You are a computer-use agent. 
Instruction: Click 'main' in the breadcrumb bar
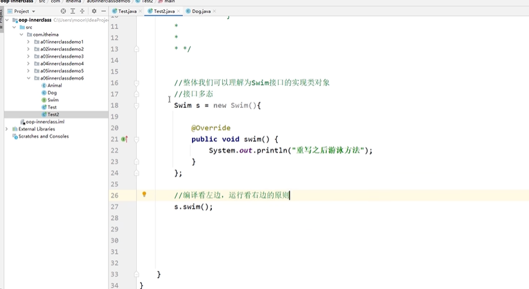pos(169,1)
